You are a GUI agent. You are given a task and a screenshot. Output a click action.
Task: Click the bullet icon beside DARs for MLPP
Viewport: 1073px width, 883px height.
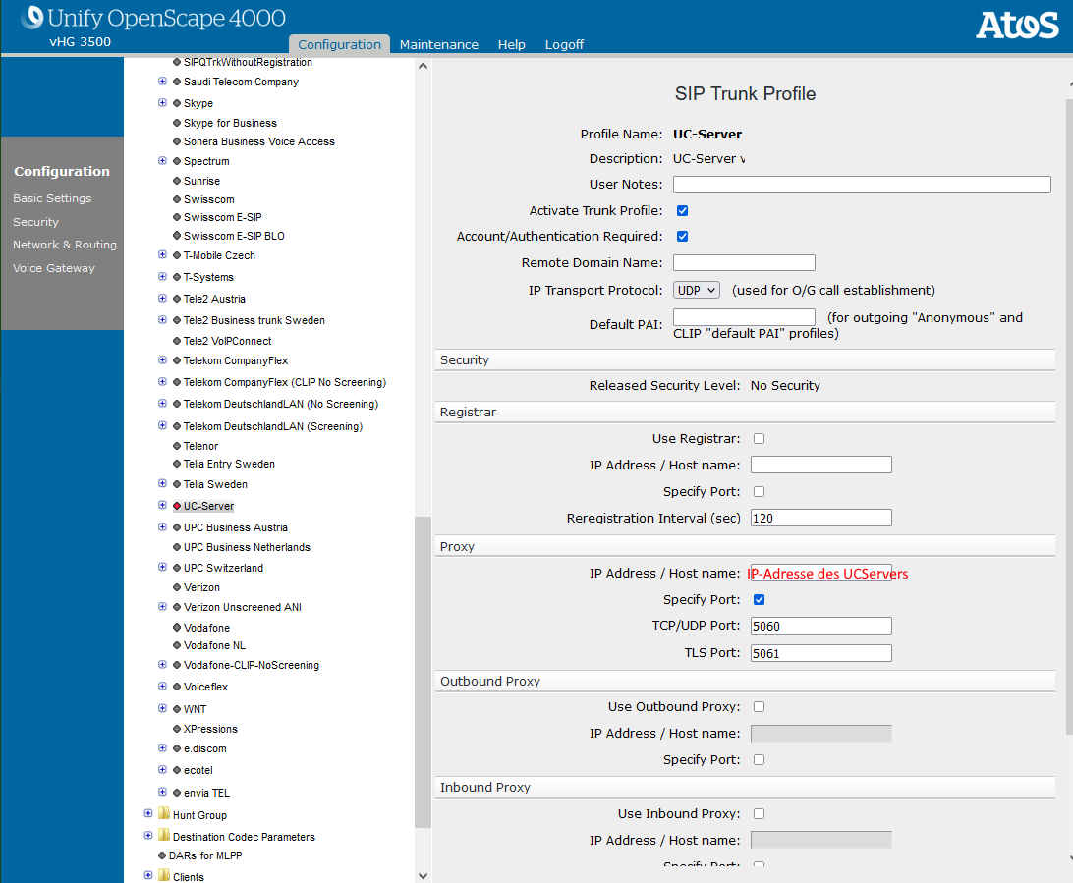[162, 855]
